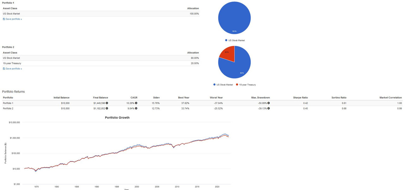Toggle US Stock Market legend under Portfolio 2 pie
Viewport: 405px width, 190px height.
[223, 85]
